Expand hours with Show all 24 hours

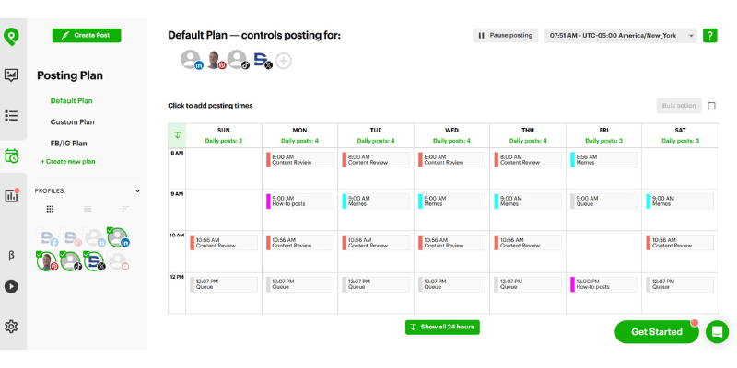(x=442, y=327)
